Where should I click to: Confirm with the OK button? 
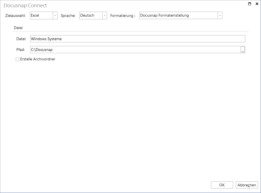(222, 185)
